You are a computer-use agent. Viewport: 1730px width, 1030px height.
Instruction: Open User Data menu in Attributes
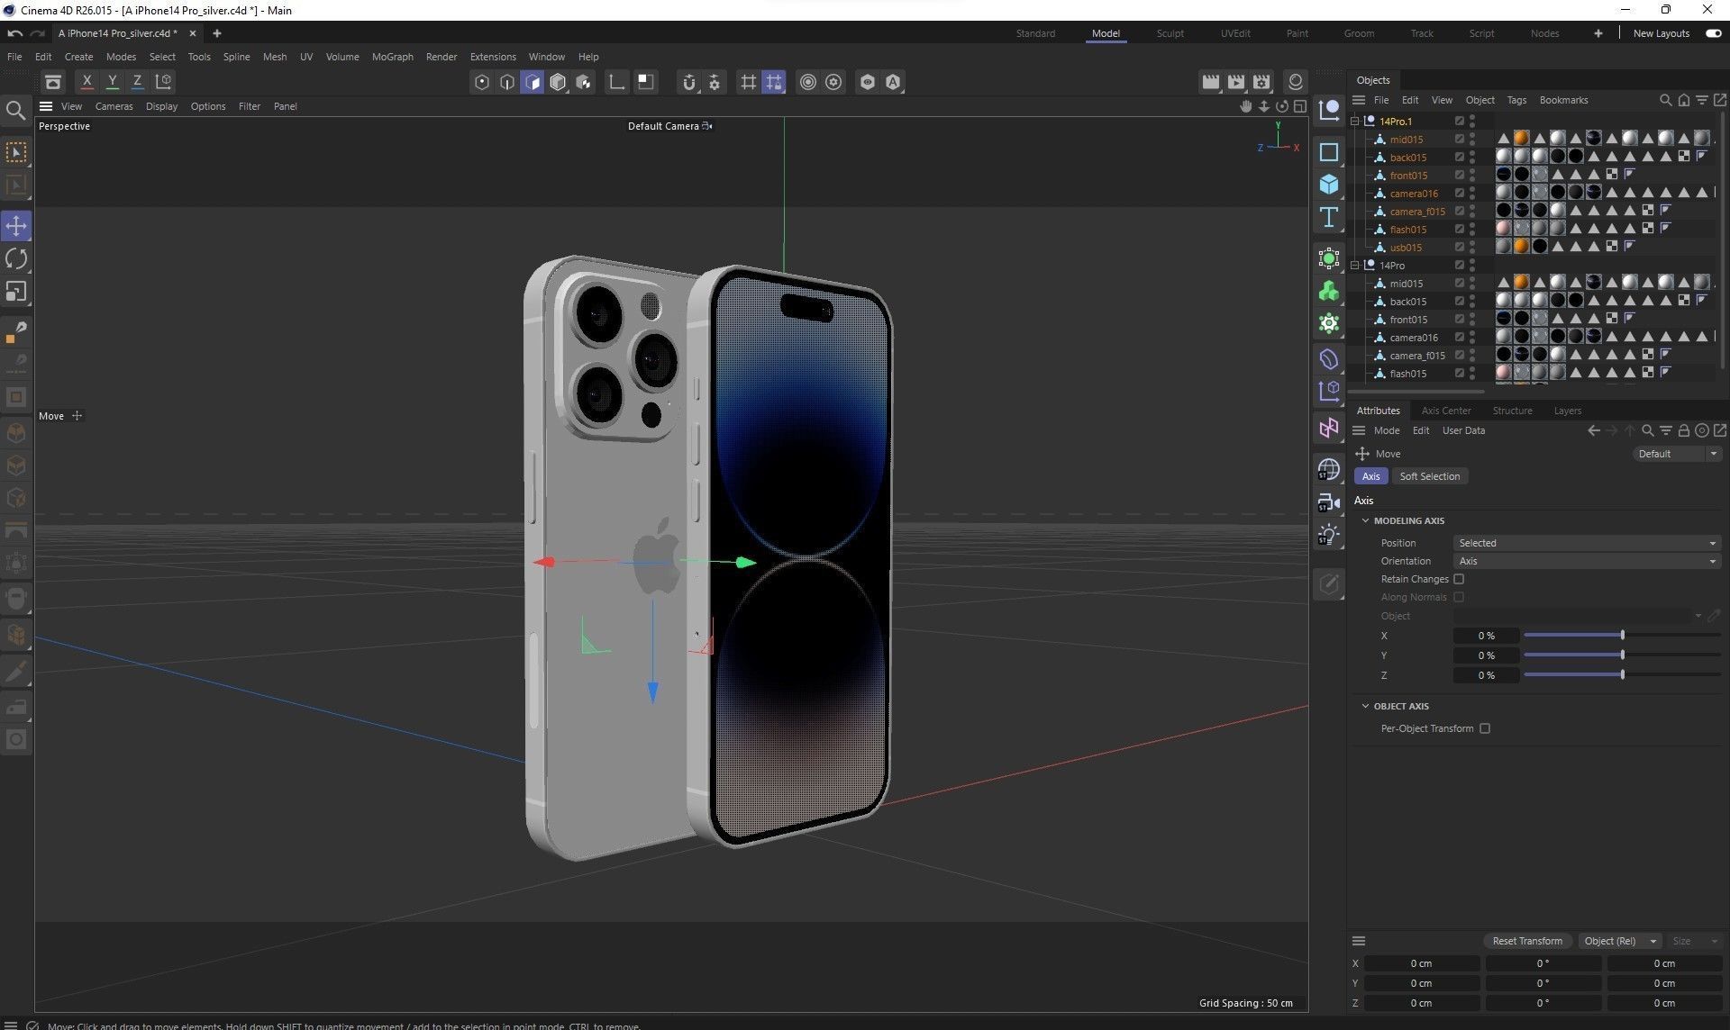[1463, 430]
